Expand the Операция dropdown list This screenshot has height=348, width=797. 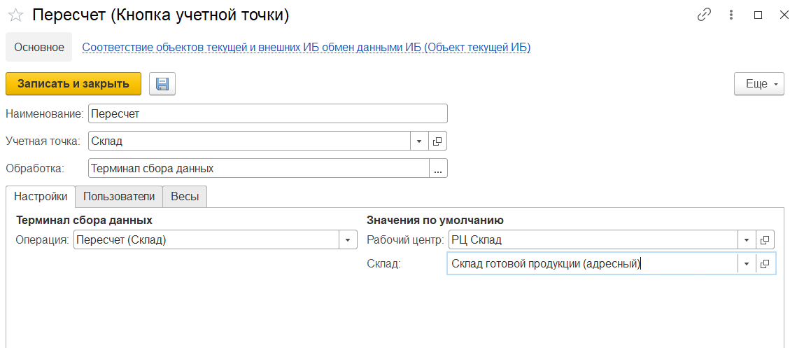point(348,240)
